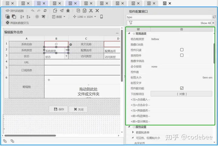Click the 关闭 close button
Viewport: 218px width, 146px height.
(78, 109)
